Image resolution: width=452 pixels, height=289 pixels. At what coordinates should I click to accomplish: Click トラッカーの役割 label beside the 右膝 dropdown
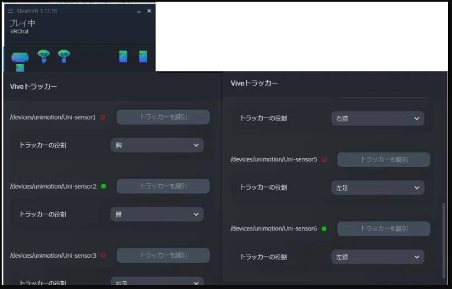click(263, 118)
